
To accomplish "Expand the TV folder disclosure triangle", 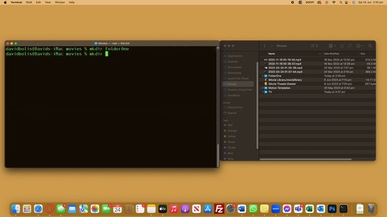I will tap(262, 92).
